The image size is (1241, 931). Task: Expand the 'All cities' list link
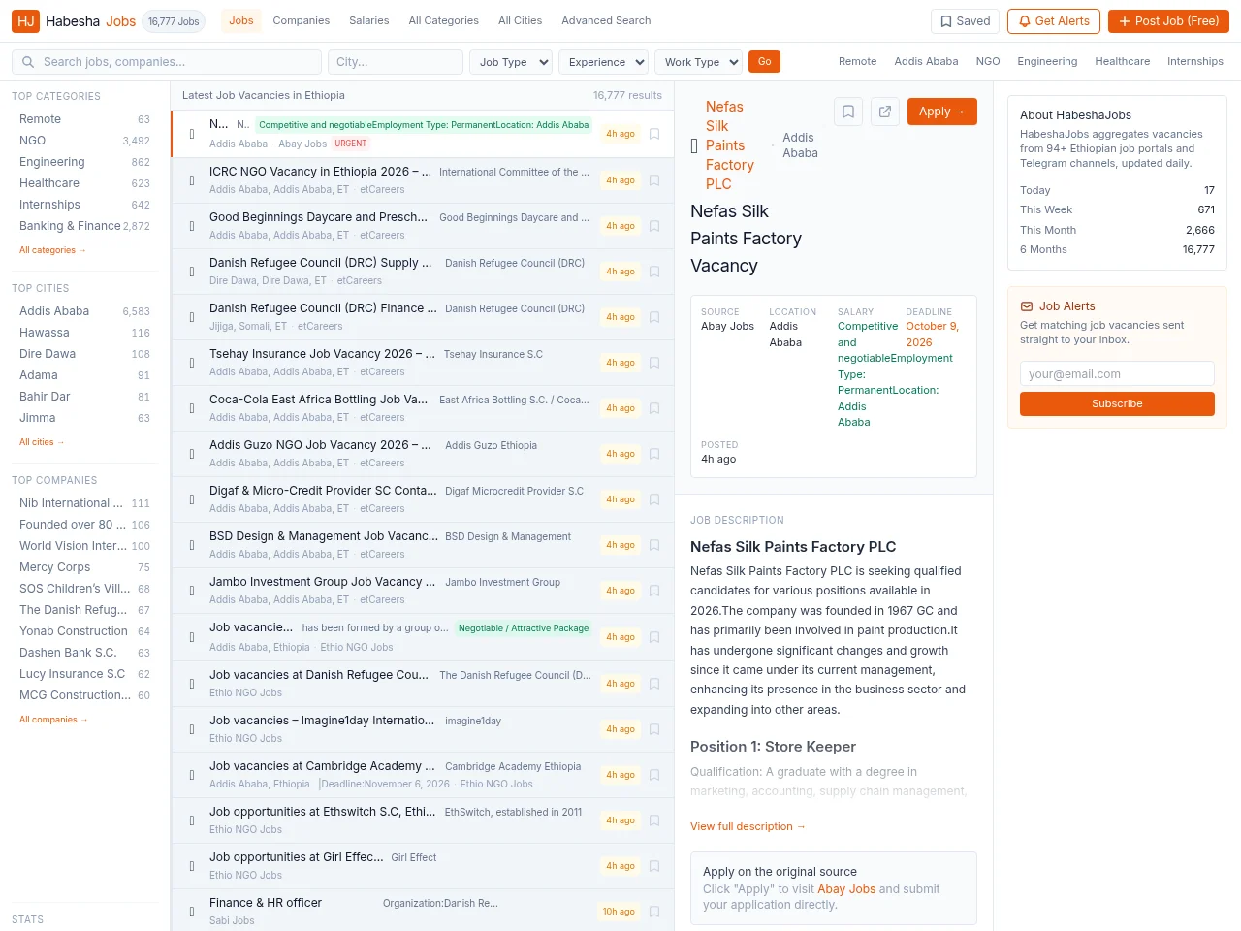click(x=42, y=442)
